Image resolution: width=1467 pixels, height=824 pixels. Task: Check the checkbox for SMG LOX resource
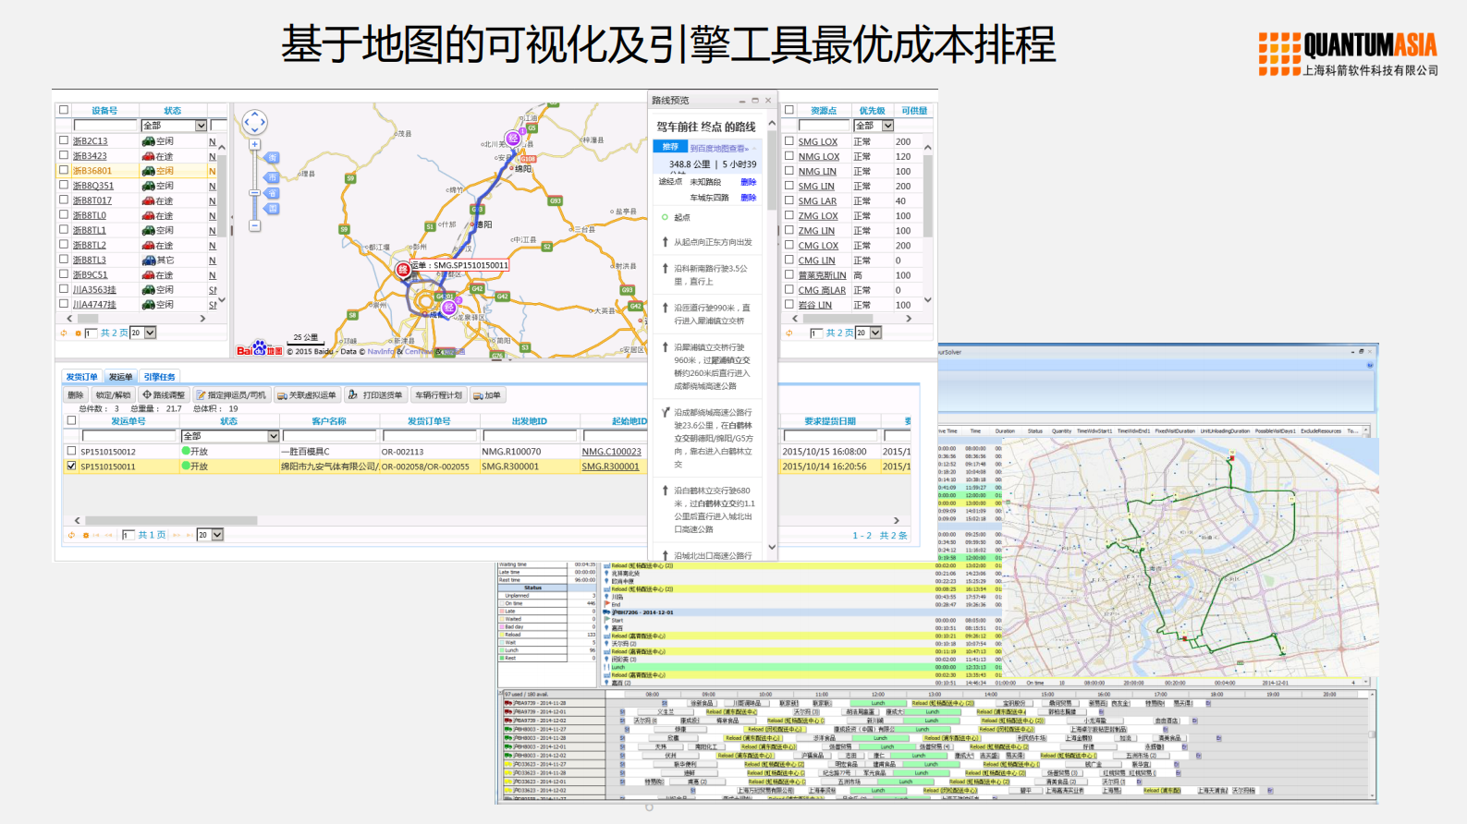(789, 140)
